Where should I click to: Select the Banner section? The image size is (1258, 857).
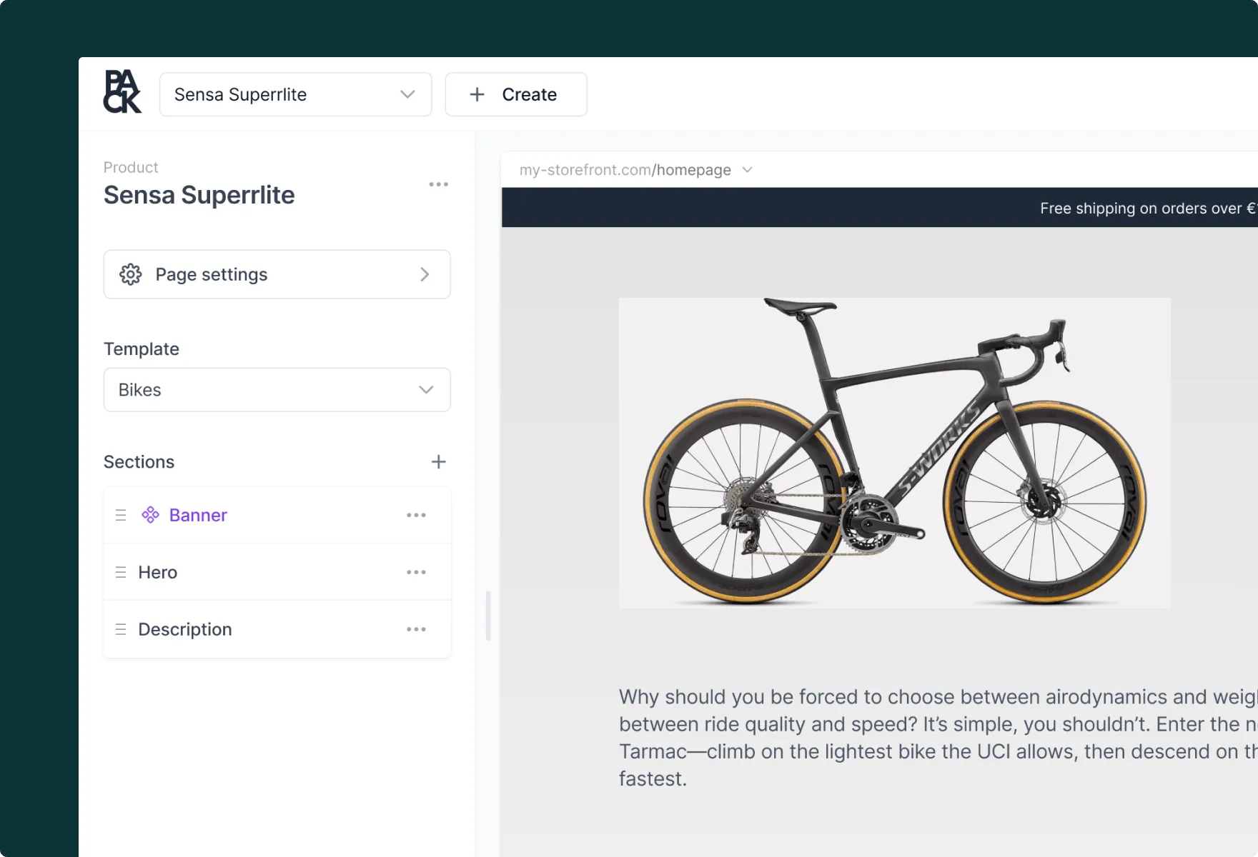(x=277, y=515)
